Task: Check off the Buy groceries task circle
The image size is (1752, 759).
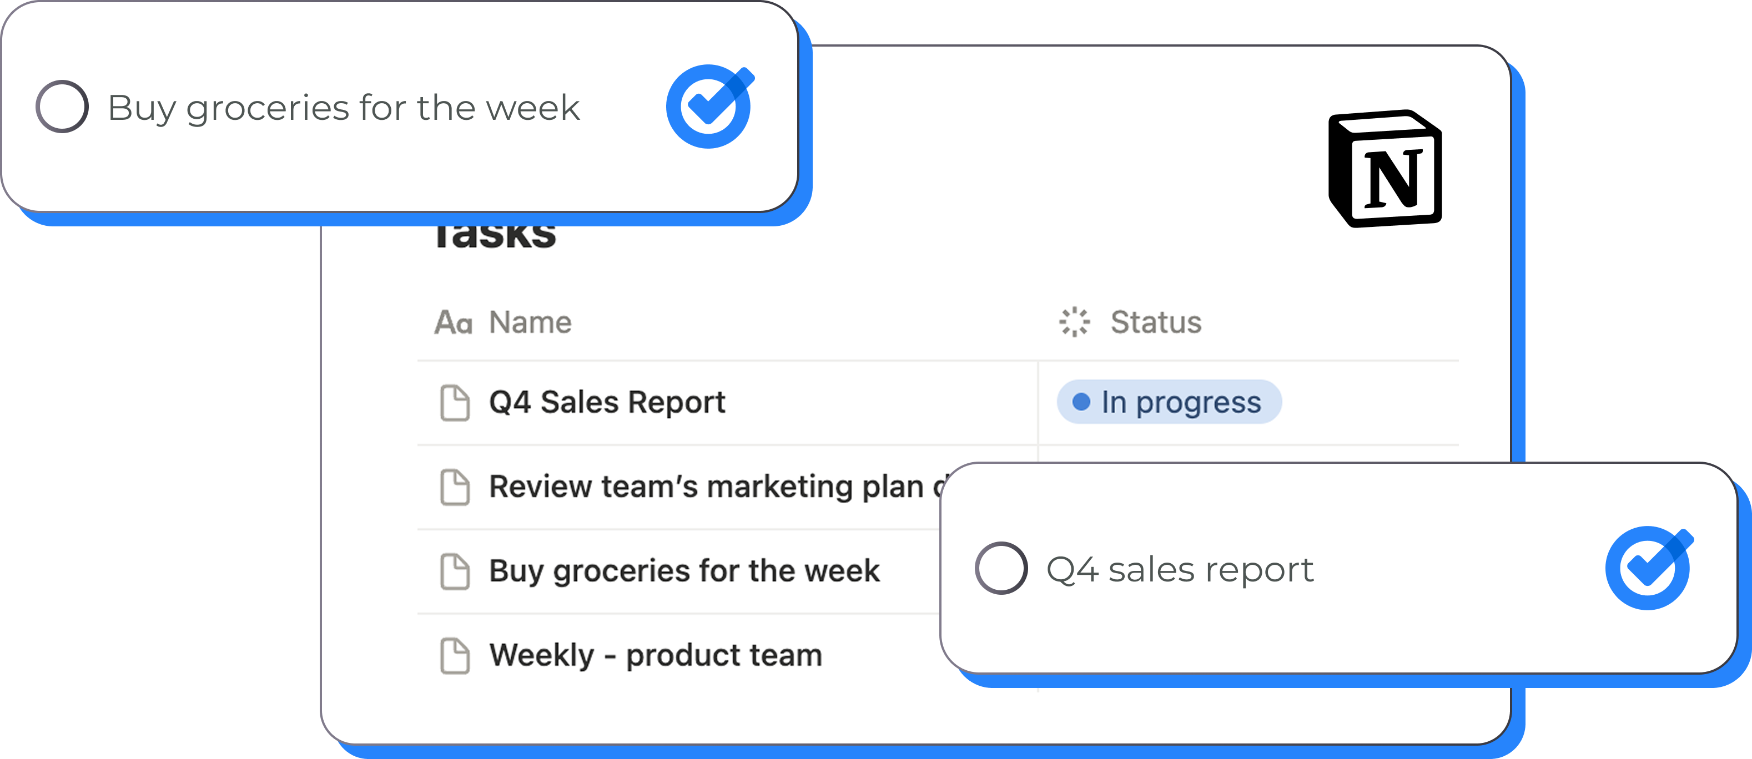Action: pyautogui.click(x=62, y=107)
